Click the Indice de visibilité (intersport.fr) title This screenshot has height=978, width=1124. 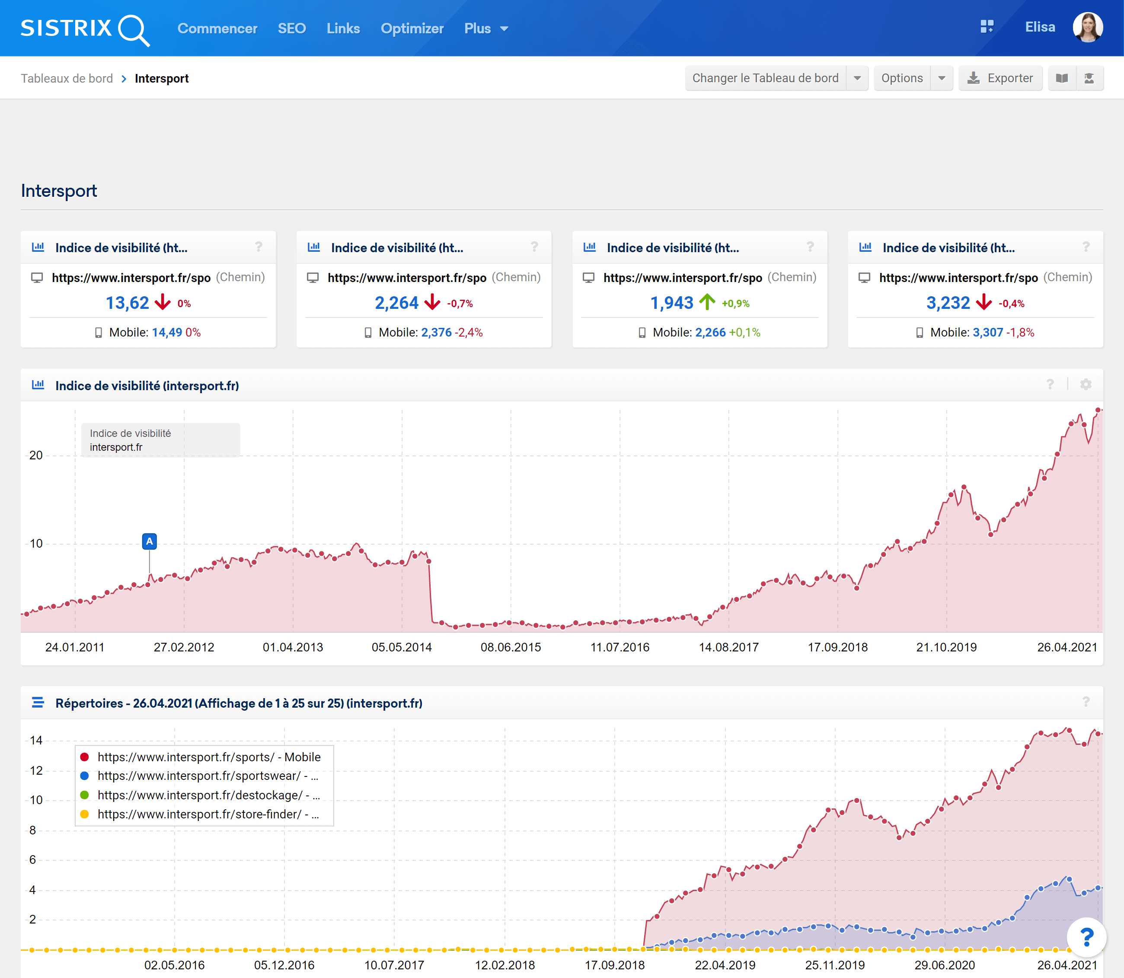[147, 385]
